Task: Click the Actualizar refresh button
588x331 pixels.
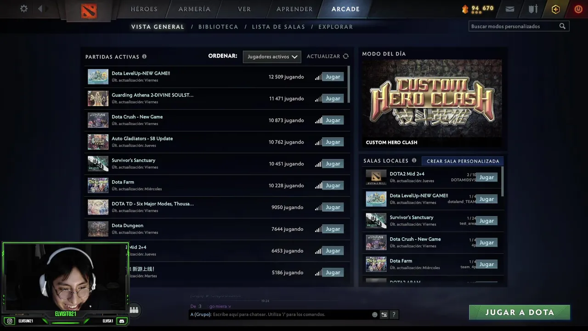Action: [x=328, y=56]
